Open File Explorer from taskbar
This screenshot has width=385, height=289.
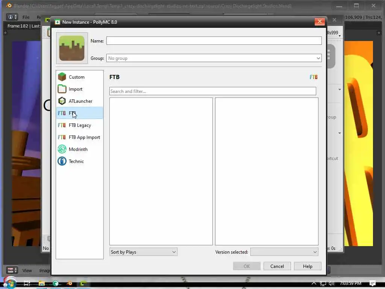pos(41,283)
